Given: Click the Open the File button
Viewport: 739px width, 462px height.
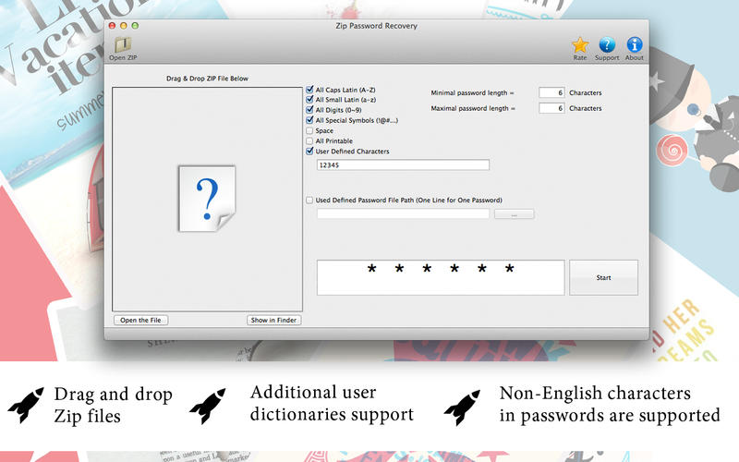Looking at the screenshot, I should click(141, 321).
